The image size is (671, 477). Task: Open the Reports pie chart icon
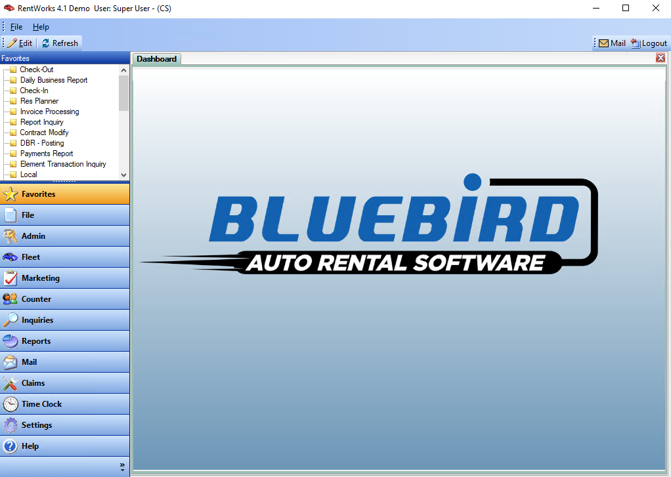click(11, 341)
